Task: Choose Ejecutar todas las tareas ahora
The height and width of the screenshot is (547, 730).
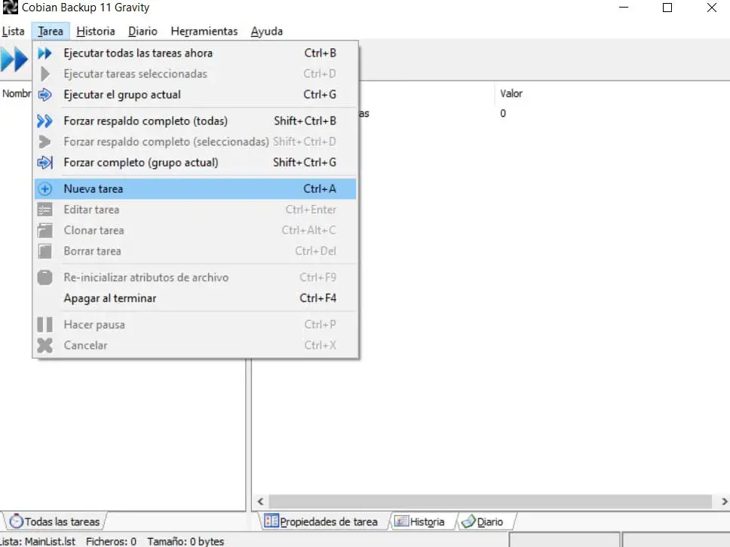Action: (195, 53)
